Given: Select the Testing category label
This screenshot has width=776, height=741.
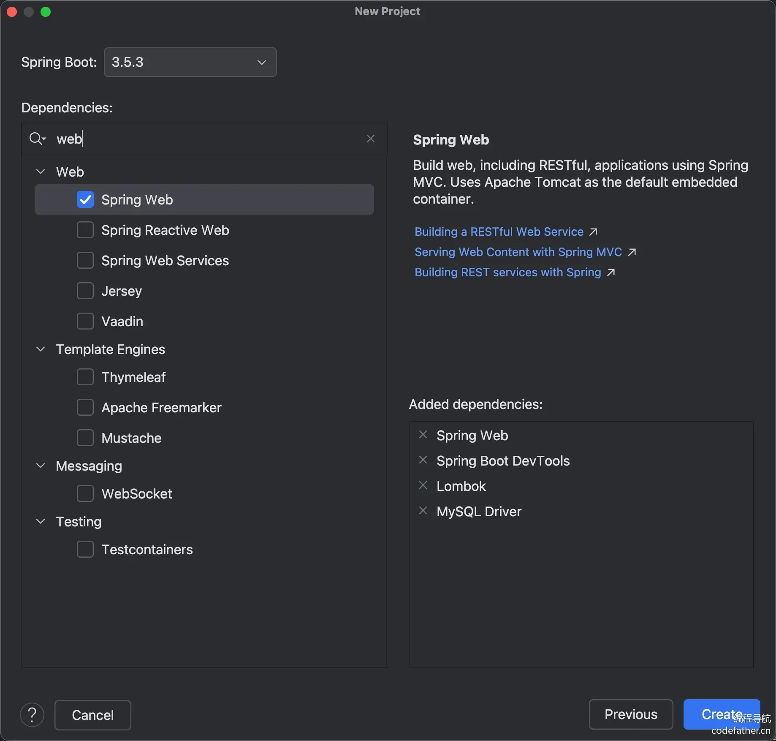Looking at the screenshot, I should point(79,522).
